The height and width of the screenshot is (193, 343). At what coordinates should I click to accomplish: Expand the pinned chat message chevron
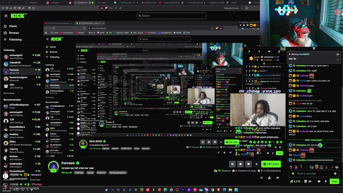338,60
